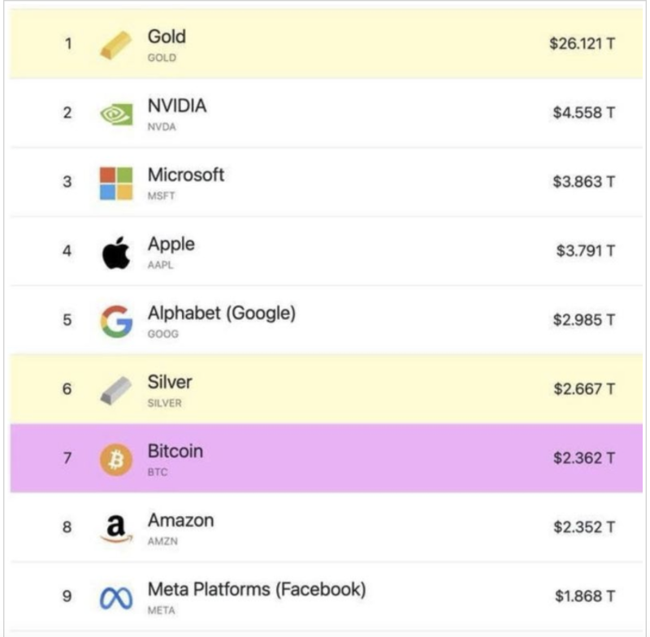Screen dimensions: 650x637
Task: Click the Microsoft name text
Action: click(x=185, y=175)
